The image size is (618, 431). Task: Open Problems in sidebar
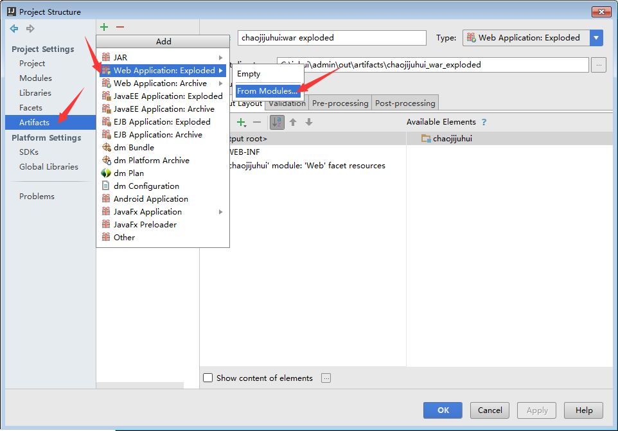pos(37,196)
